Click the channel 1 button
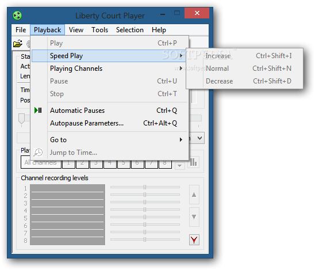 [68, 164]
